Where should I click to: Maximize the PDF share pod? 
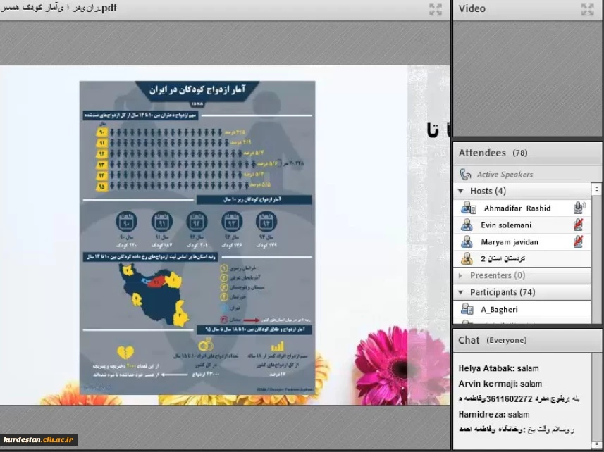pyautogui.click(x=436, y=9)
